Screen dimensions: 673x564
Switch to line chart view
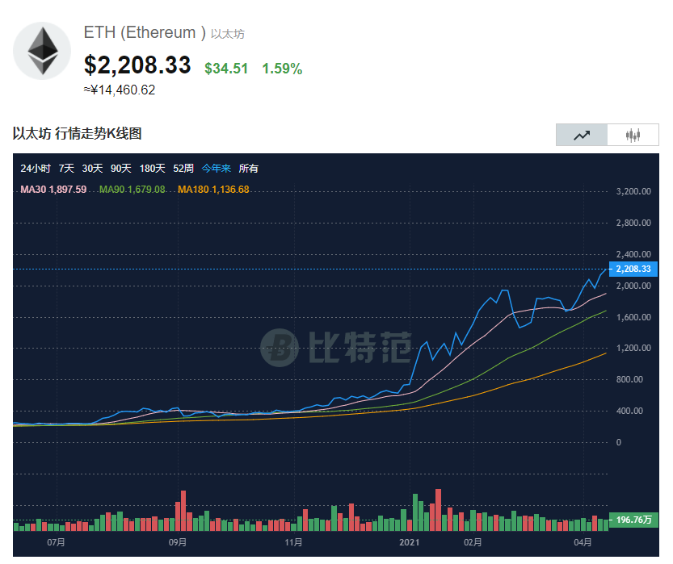(582, 135)
